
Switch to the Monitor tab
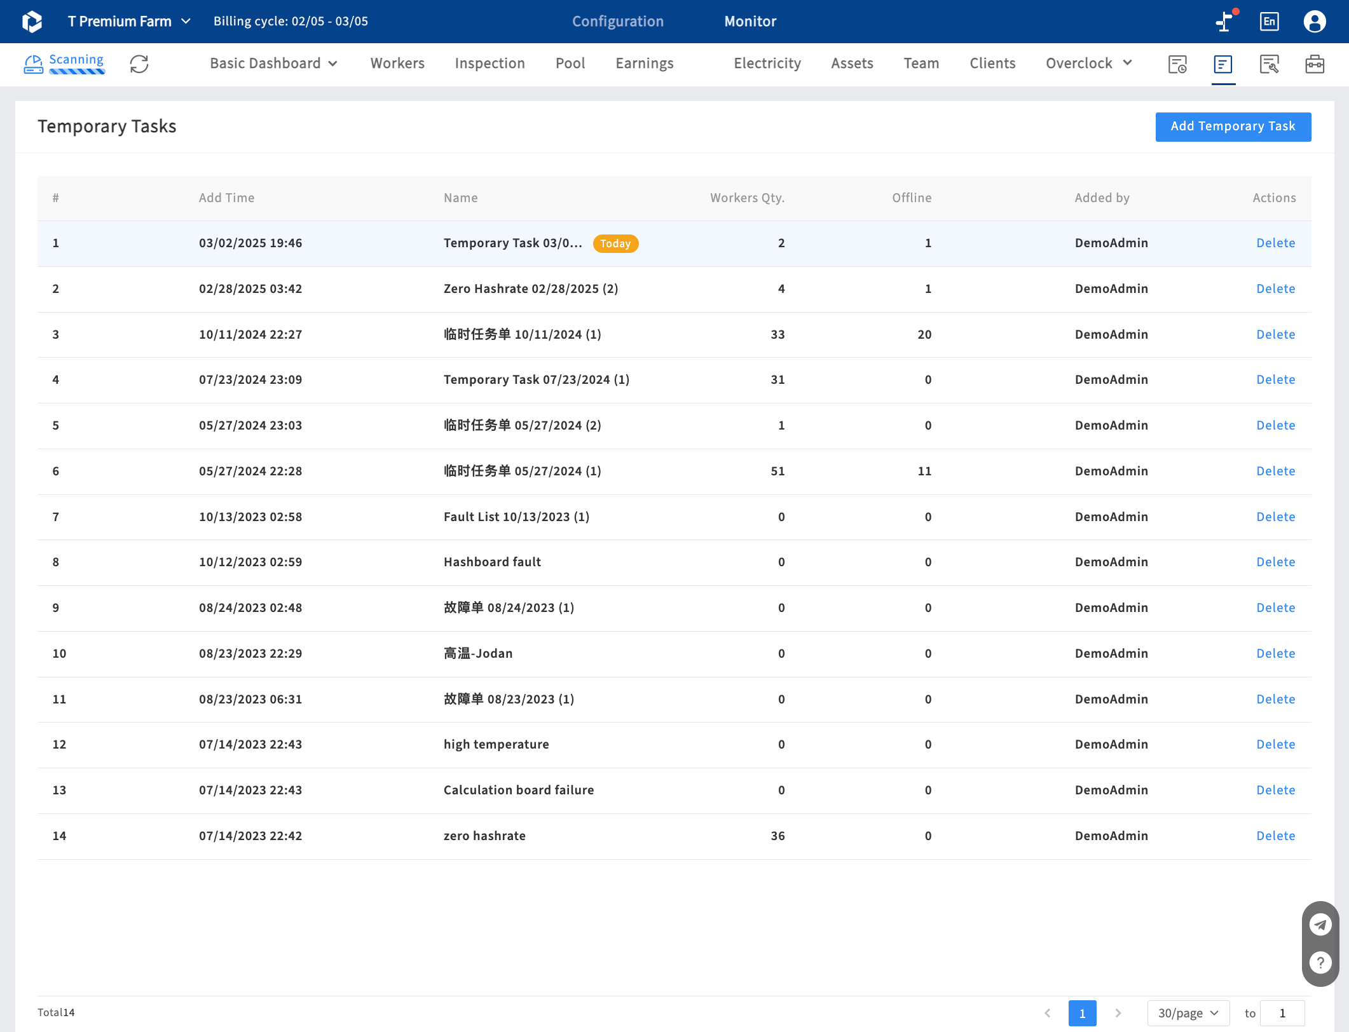click(x=750, y=22)
